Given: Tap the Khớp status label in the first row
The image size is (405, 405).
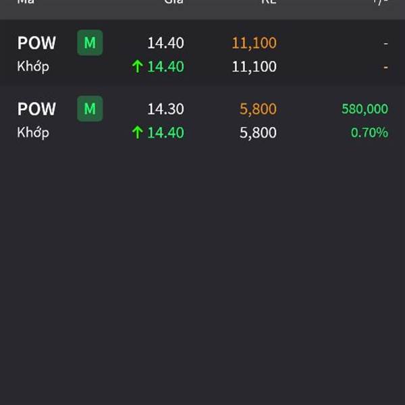Looking at the screenshot, I should [x=33, y=67].
